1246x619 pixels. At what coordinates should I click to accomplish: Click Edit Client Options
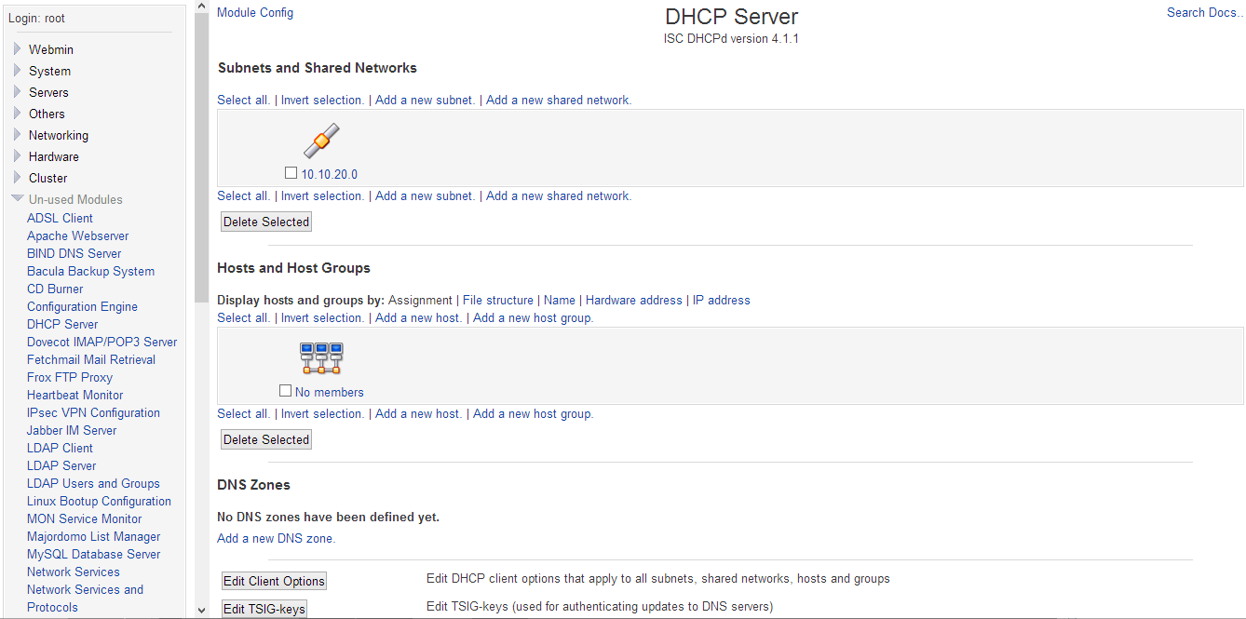[x=274, y=580]
